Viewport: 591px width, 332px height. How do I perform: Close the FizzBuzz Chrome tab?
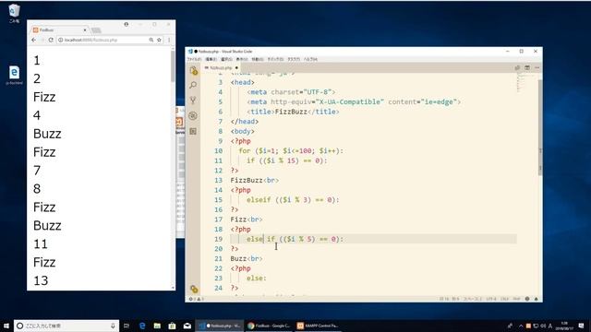pos(85,30)
